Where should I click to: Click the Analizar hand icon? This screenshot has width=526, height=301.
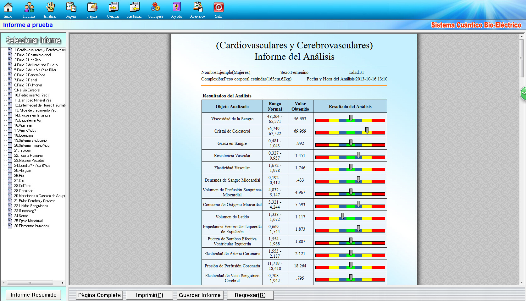point(50,7)
